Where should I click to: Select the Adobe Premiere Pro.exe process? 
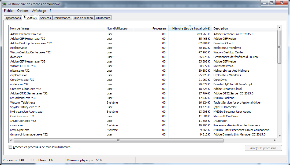point(143,34)
